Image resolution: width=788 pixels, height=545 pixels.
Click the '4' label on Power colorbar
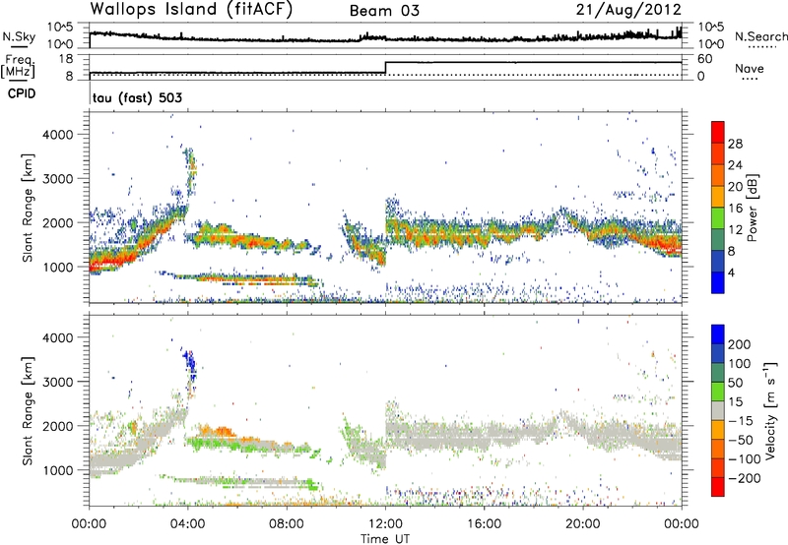(731, 272)
